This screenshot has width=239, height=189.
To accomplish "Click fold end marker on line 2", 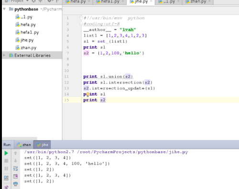I will pos(81,24).
